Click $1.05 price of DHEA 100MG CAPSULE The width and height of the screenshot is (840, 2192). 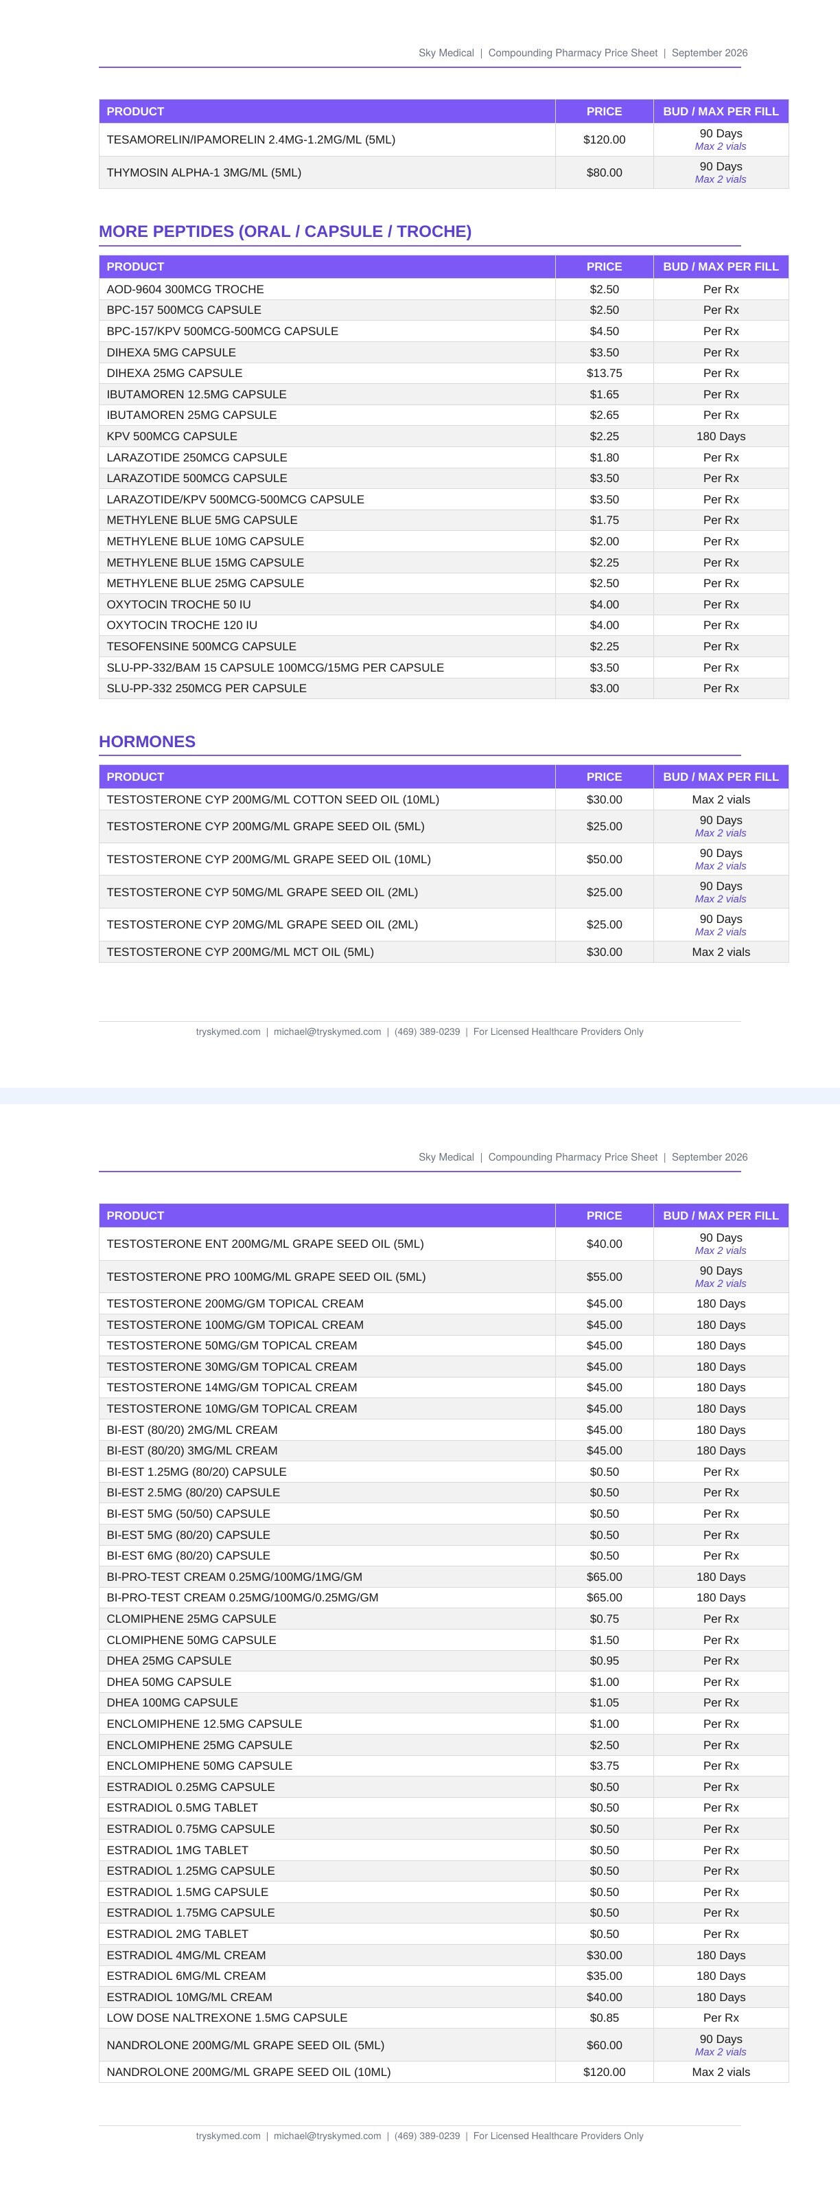tap(605, 1703)
